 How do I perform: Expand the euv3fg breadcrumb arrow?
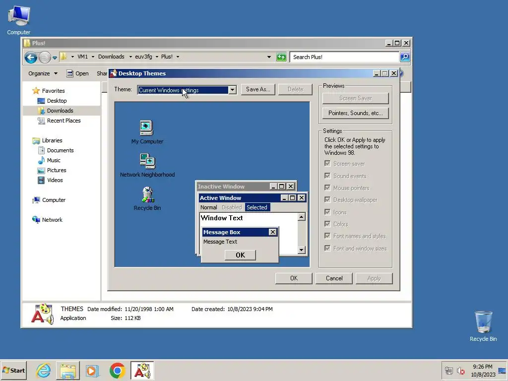pos(157,57)
